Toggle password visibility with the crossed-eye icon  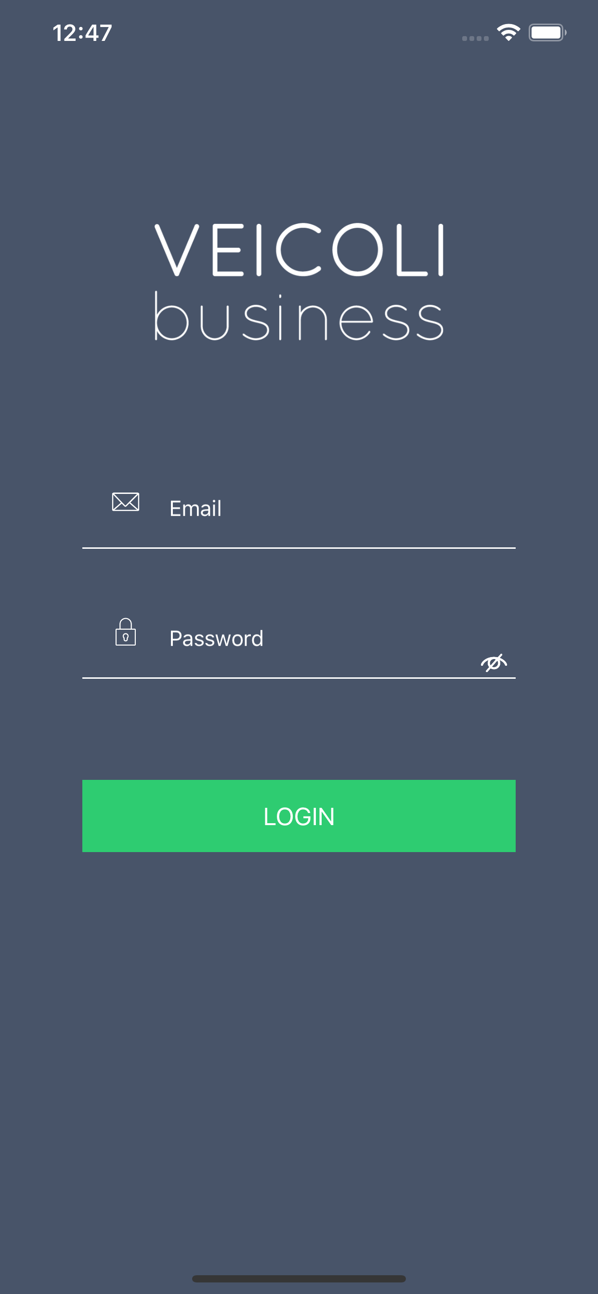click(494, 662)
